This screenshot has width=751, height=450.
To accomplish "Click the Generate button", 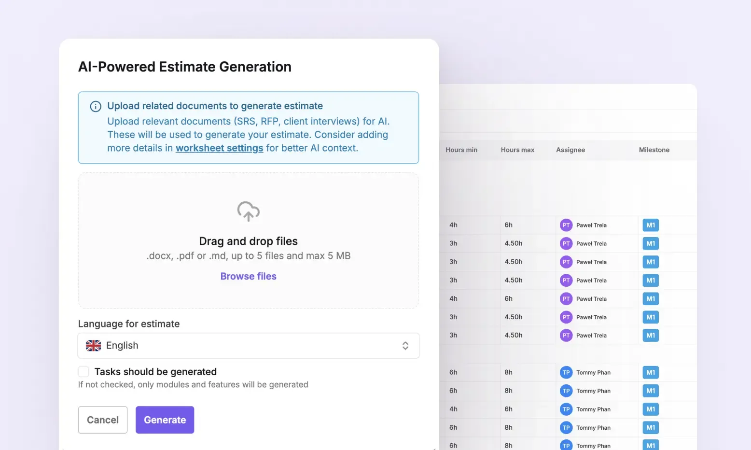I will [165, 420].
